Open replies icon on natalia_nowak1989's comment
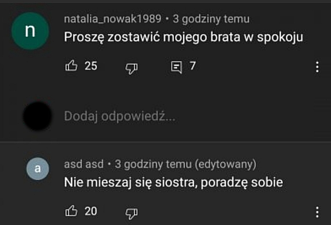The height and width of the screenshot is (225, 331). (176, 67)
